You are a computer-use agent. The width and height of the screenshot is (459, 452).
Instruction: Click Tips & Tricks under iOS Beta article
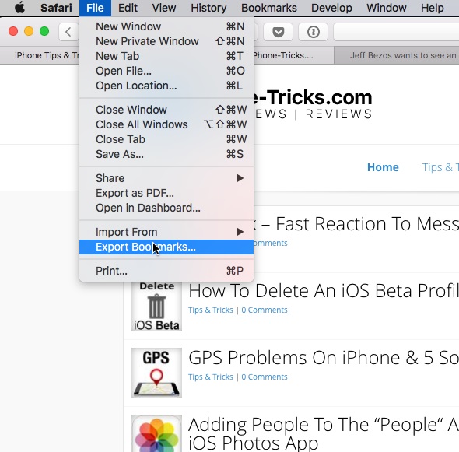pyautogui.click(x=211, y=310)
